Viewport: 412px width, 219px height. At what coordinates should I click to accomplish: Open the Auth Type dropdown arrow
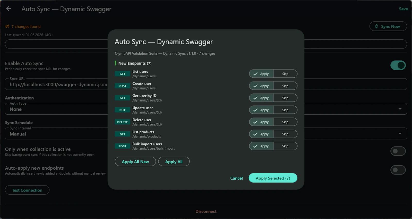pyautogui.click(x=400, y=109)
